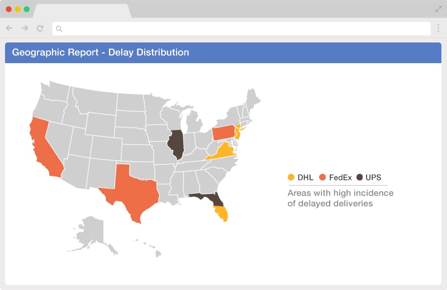Screen dimensions: 447x290
Task: Click the browser forward arrow
Action: pyautogui.click(x=25, y=28)
